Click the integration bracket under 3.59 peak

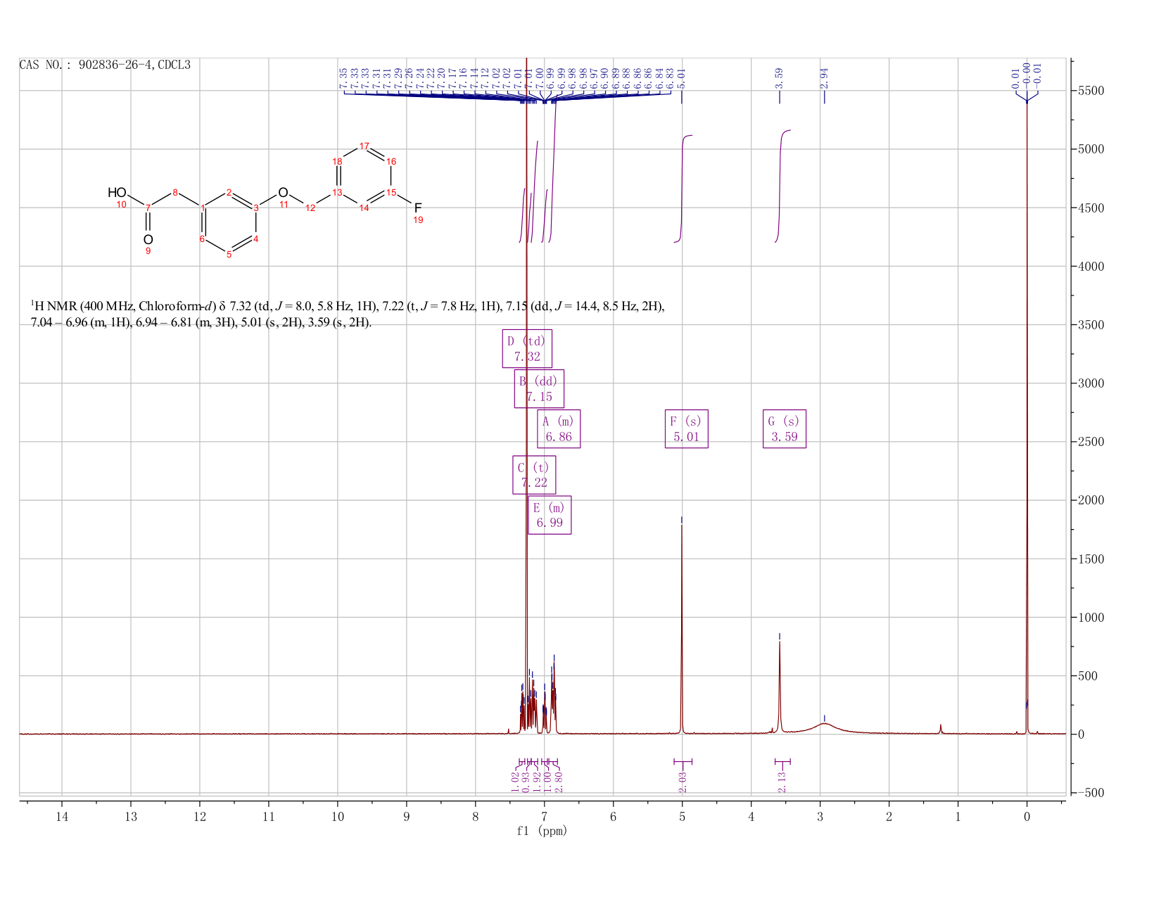[782, 761]
